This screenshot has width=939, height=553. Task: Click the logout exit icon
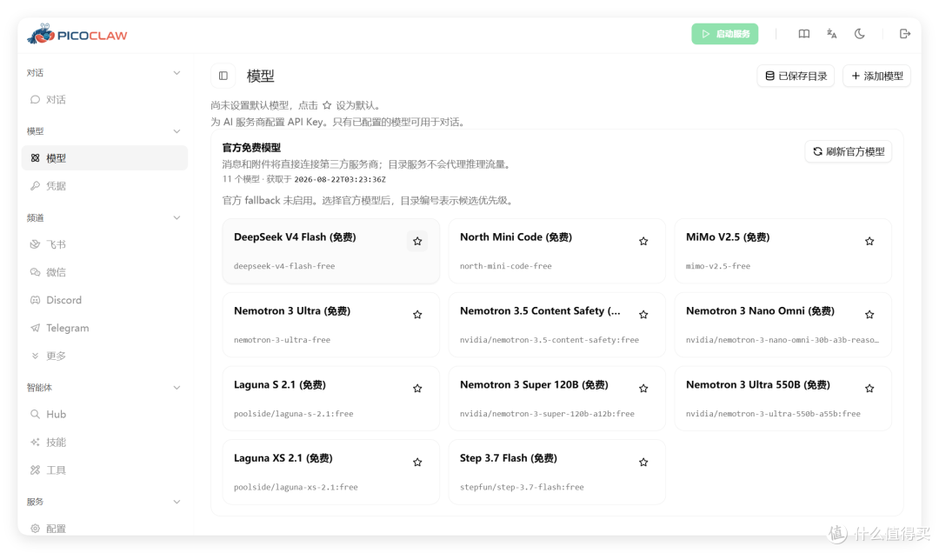point(905,34)
